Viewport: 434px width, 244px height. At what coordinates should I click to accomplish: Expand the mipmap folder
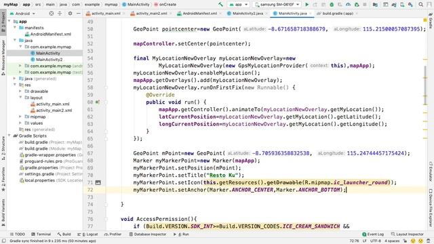(x=20, y=117)
